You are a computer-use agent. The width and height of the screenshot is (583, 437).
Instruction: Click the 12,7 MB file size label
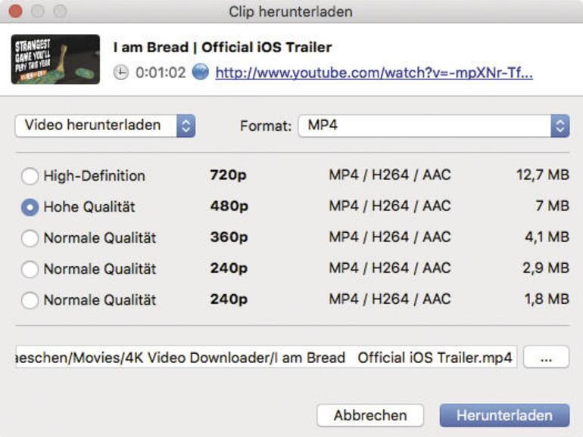click(542, 175)
